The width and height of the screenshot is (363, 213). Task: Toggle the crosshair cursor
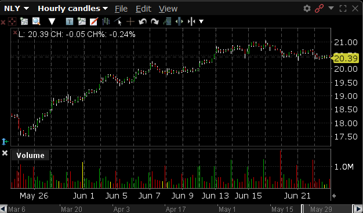130,22
